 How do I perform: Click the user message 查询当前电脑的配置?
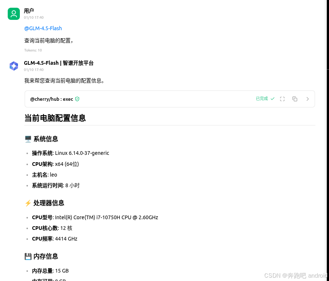coord(49,40)
